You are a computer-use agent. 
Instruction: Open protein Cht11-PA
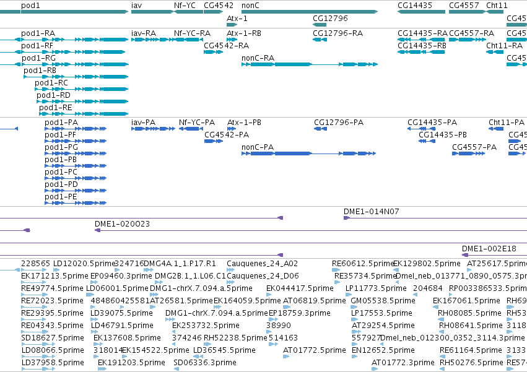(x=507, y=123)
